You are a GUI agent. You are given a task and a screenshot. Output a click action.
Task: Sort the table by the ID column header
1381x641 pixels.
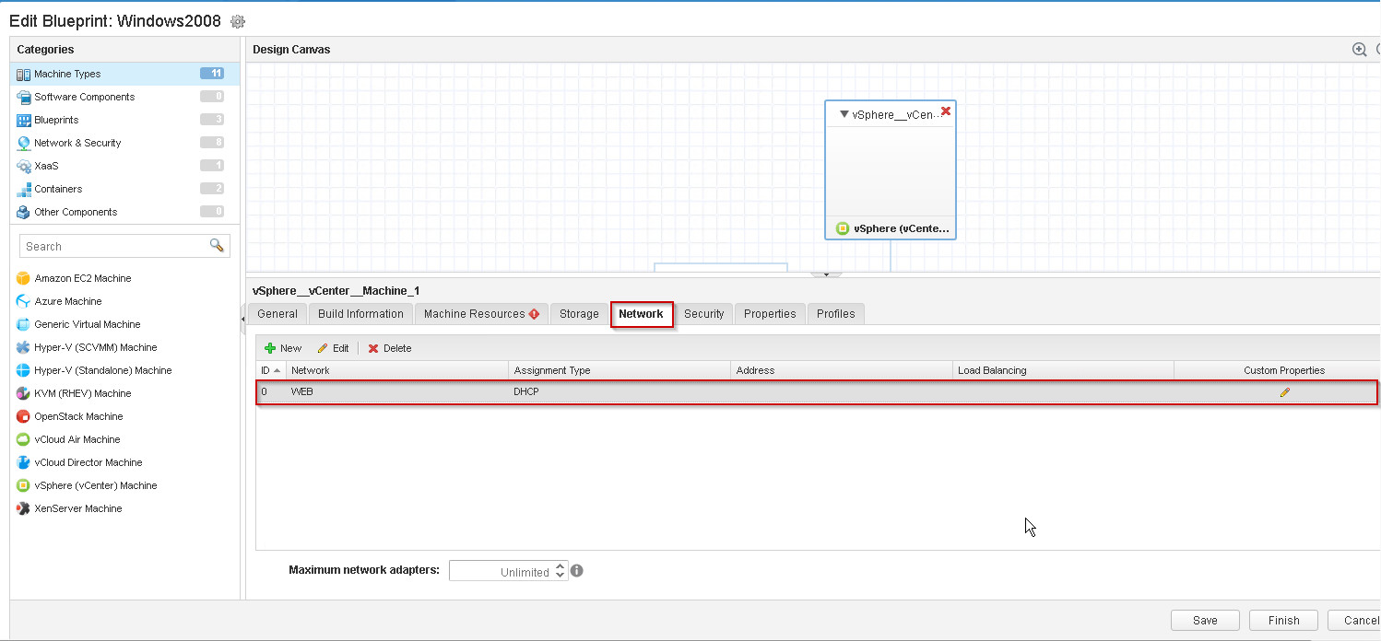[x=270, y=370]
